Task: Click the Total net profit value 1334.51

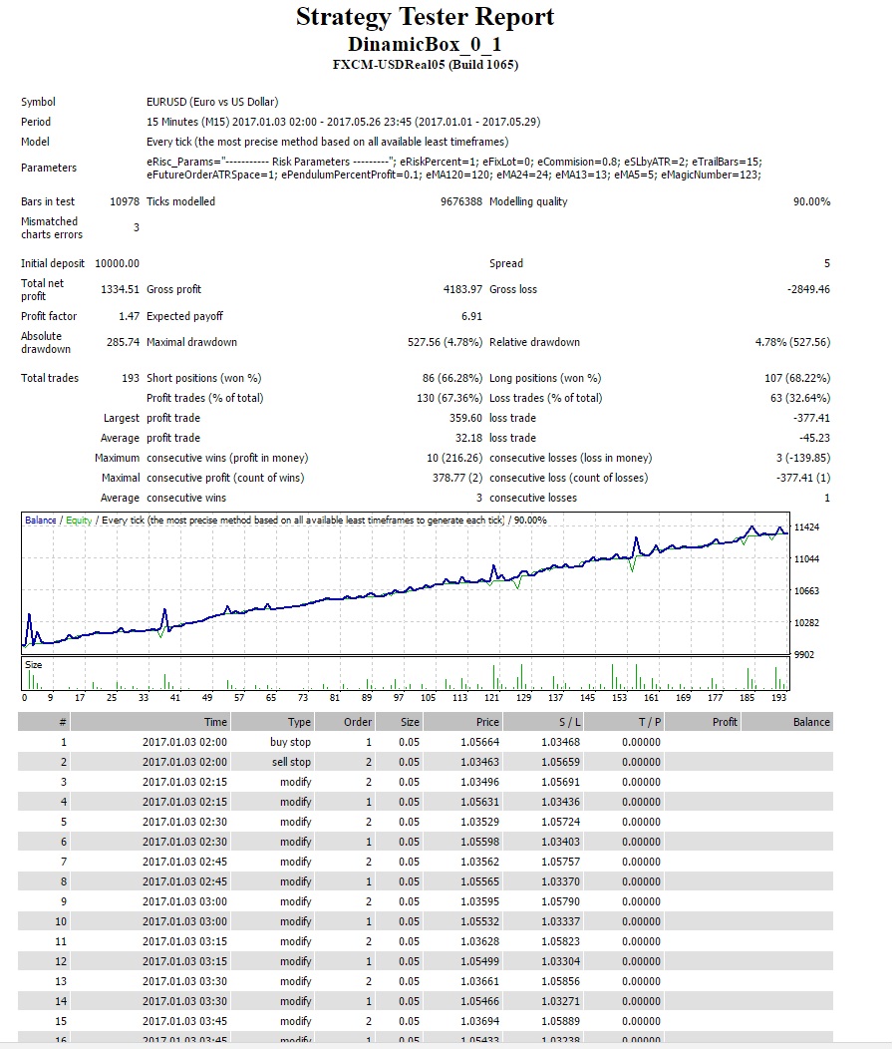Action: coord(120,290)
